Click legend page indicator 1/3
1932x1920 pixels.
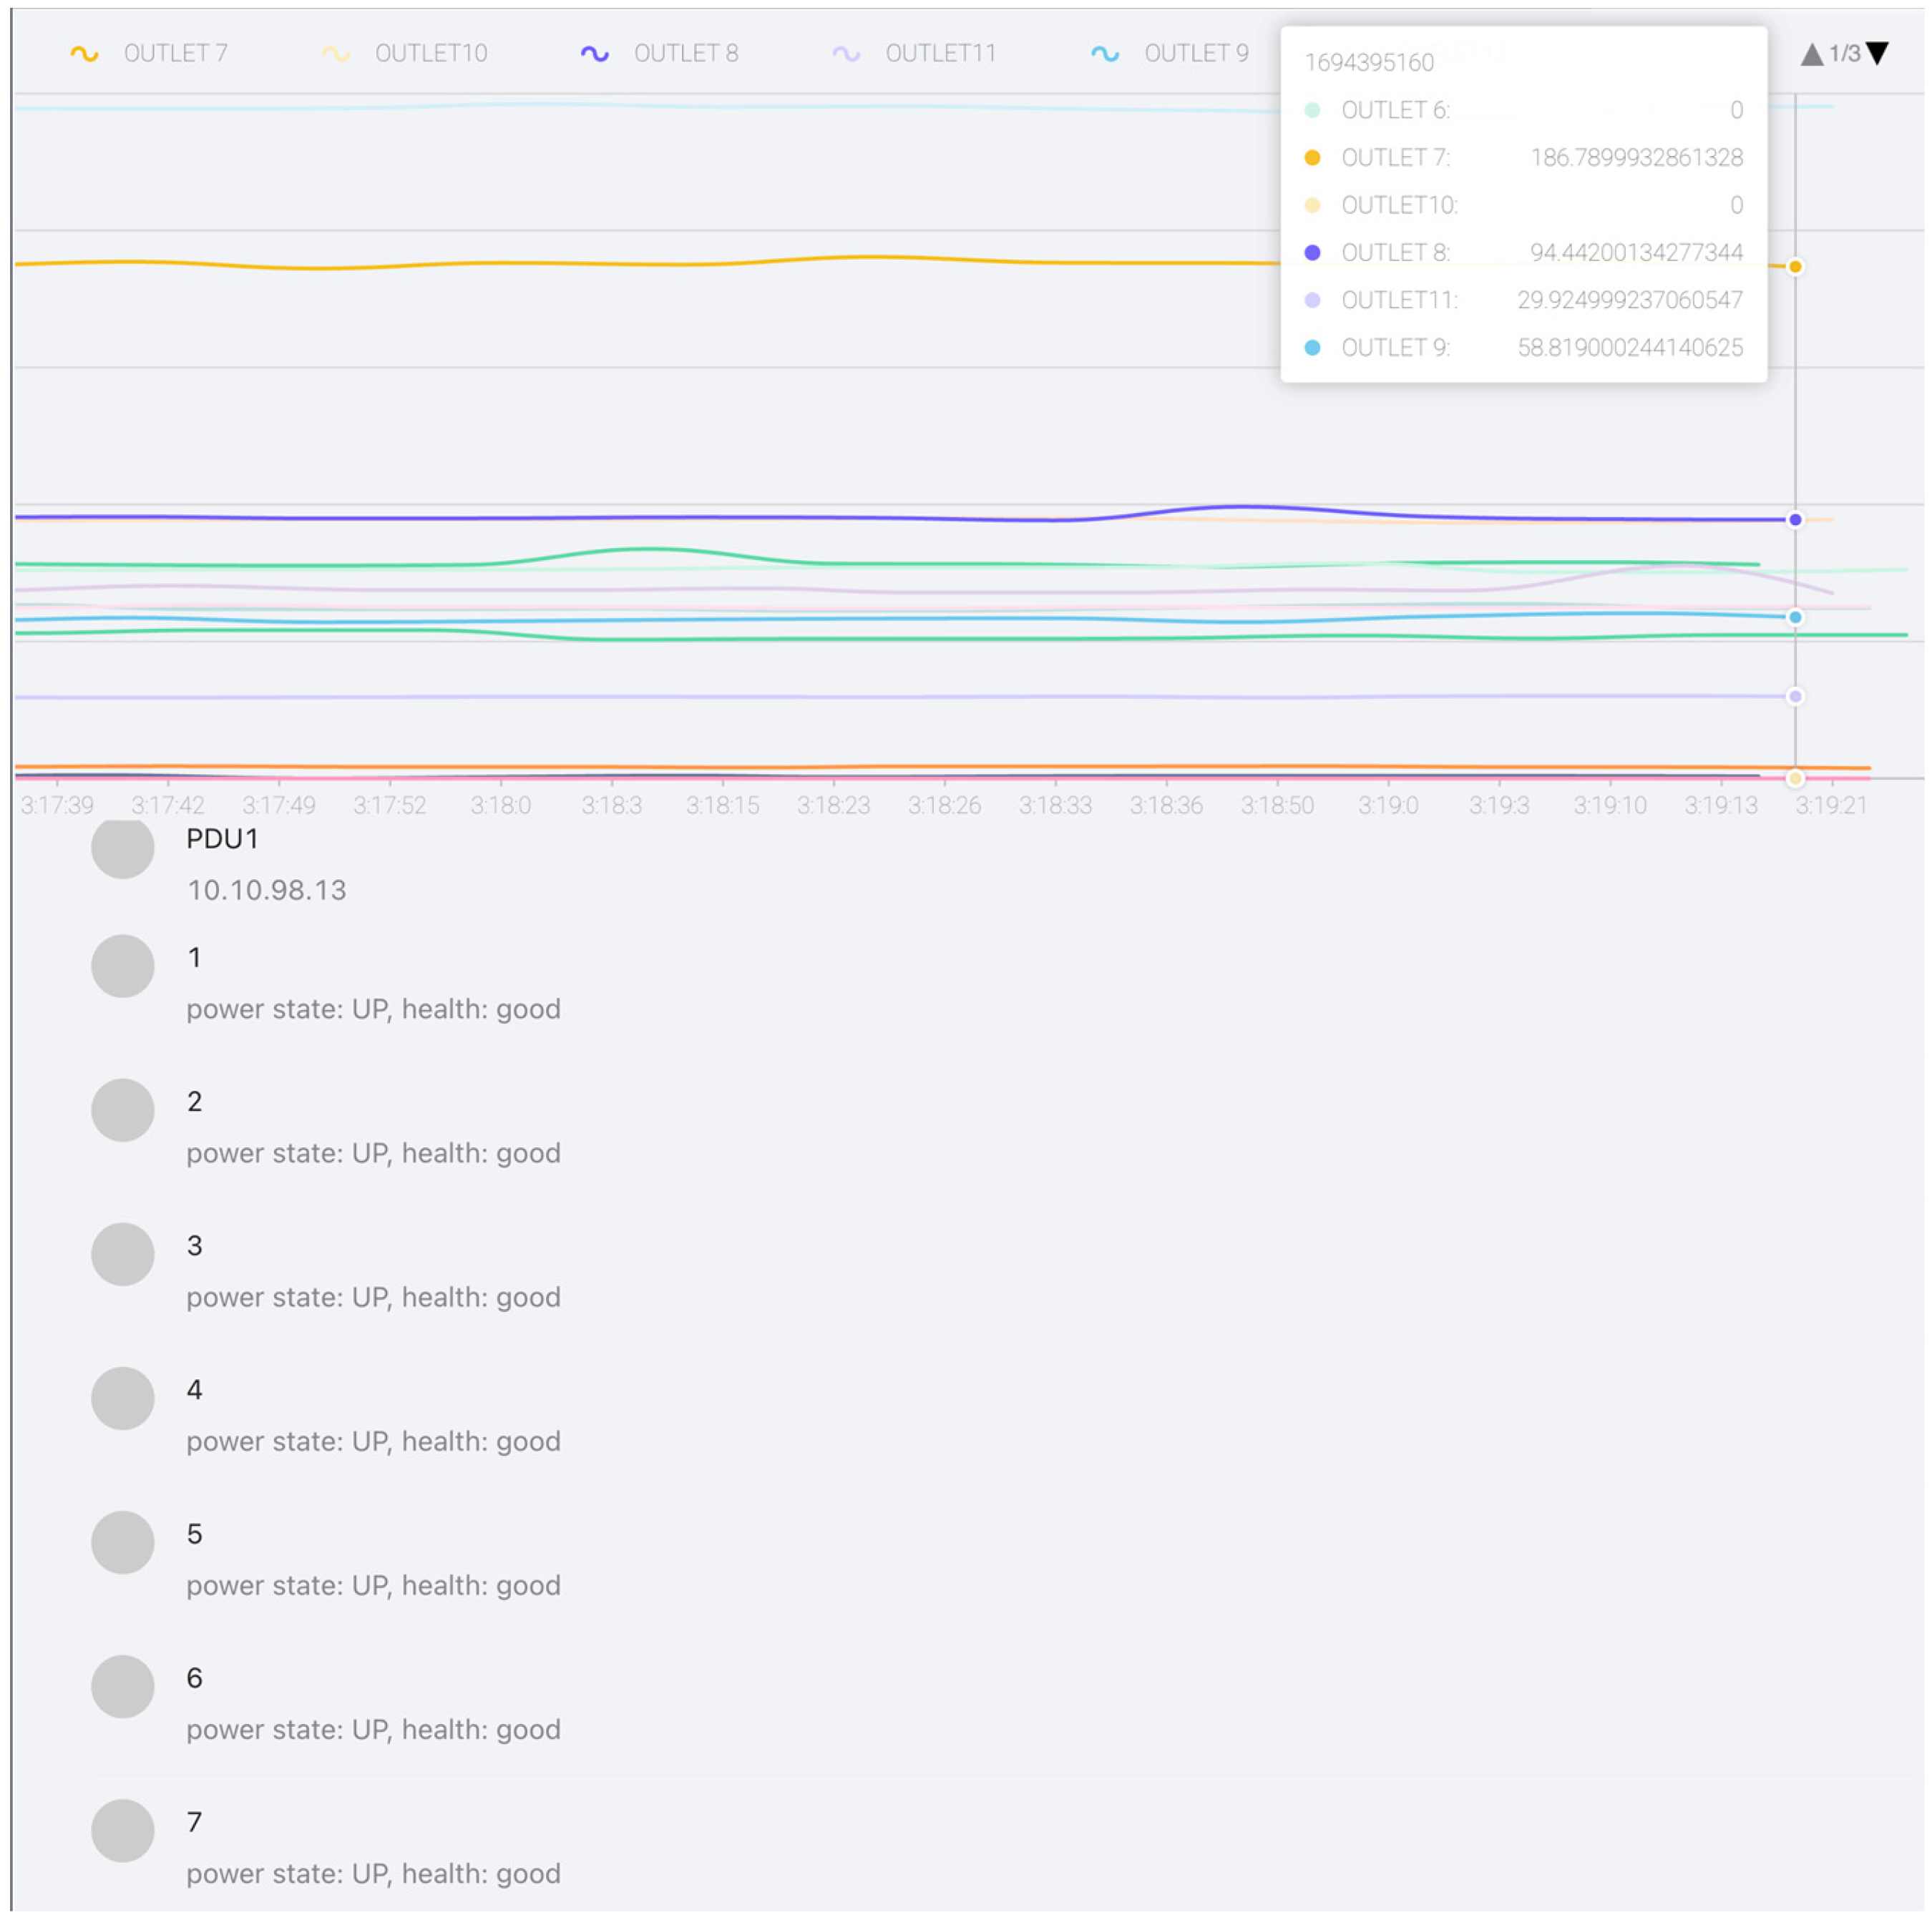click(x=1845, y=54)
